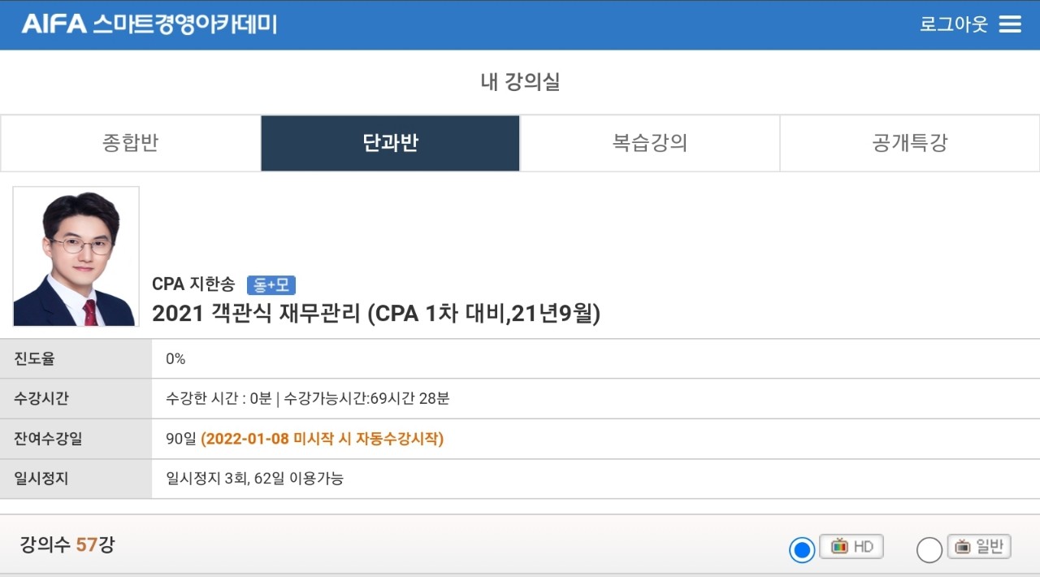Click the 강의수 57강 label
This screenshot has height=577, width=1040.
click(67, 544)
